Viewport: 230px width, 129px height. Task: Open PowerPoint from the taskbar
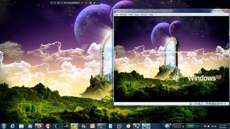[92, 126]
